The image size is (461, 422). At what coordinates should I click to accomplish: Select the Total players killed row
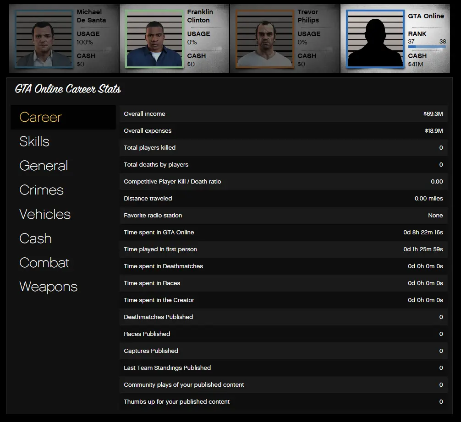pyautogui.click(x=283, y=148)
